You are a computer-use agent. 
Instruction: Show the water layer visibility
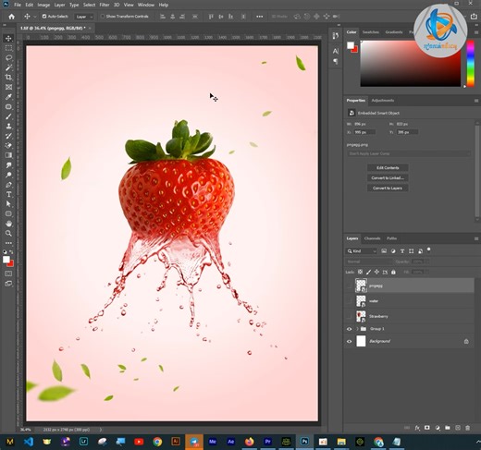click(x=349, y=301)
